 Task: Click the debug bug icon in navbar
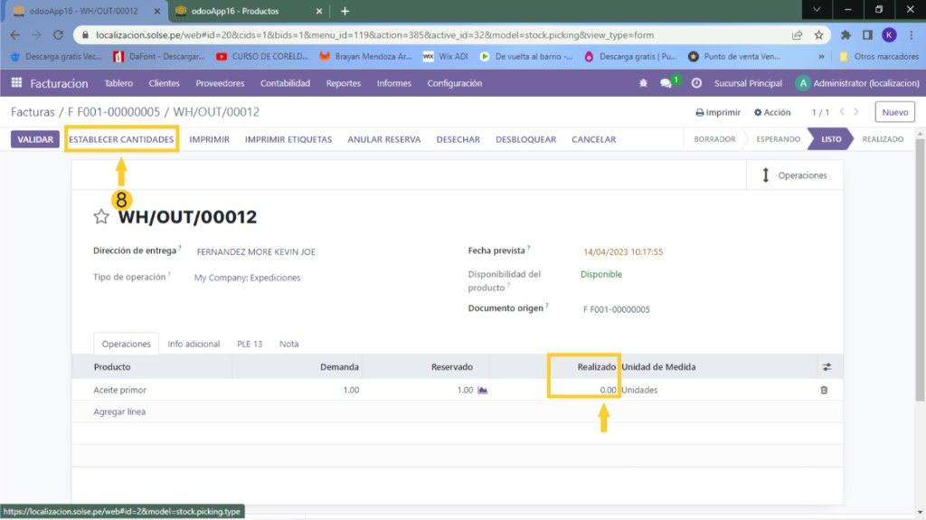point(643,83)
